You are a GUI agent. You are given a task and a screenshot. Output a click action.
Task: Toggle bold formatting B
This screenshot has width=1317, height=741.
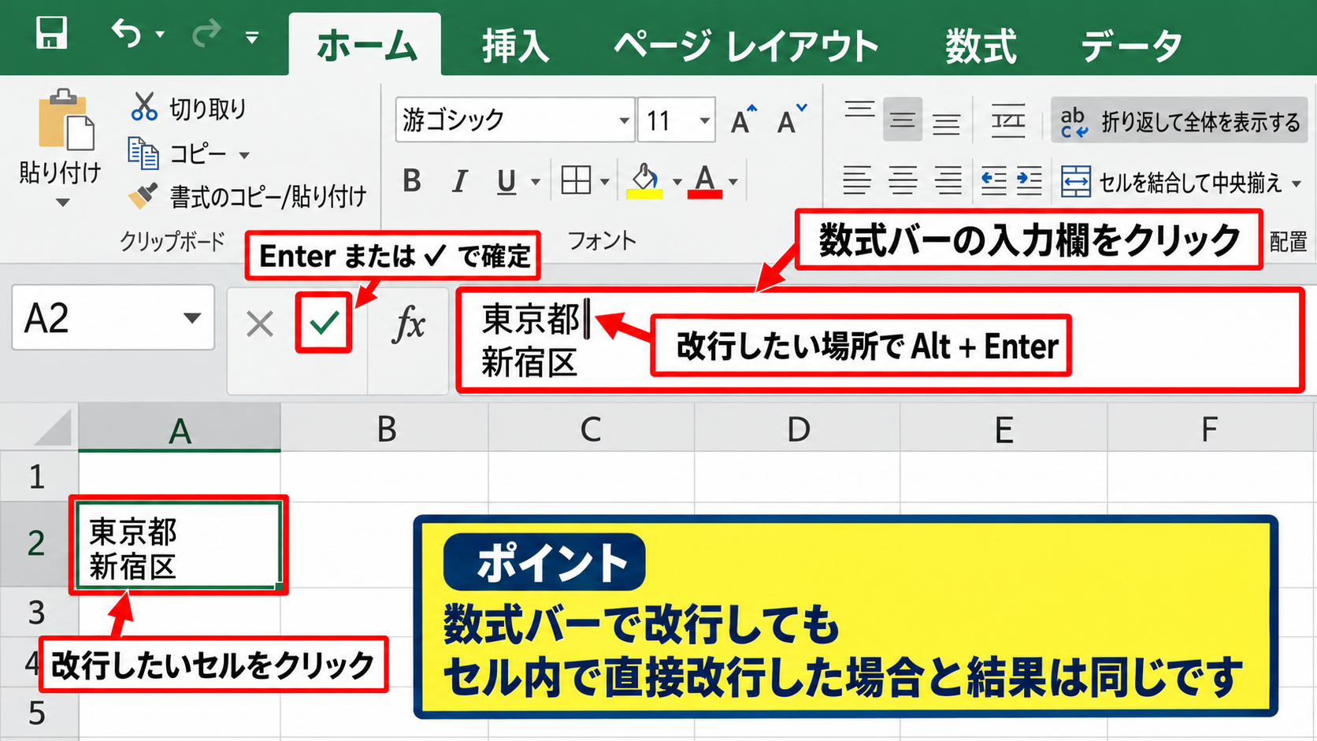coord(411,181)
